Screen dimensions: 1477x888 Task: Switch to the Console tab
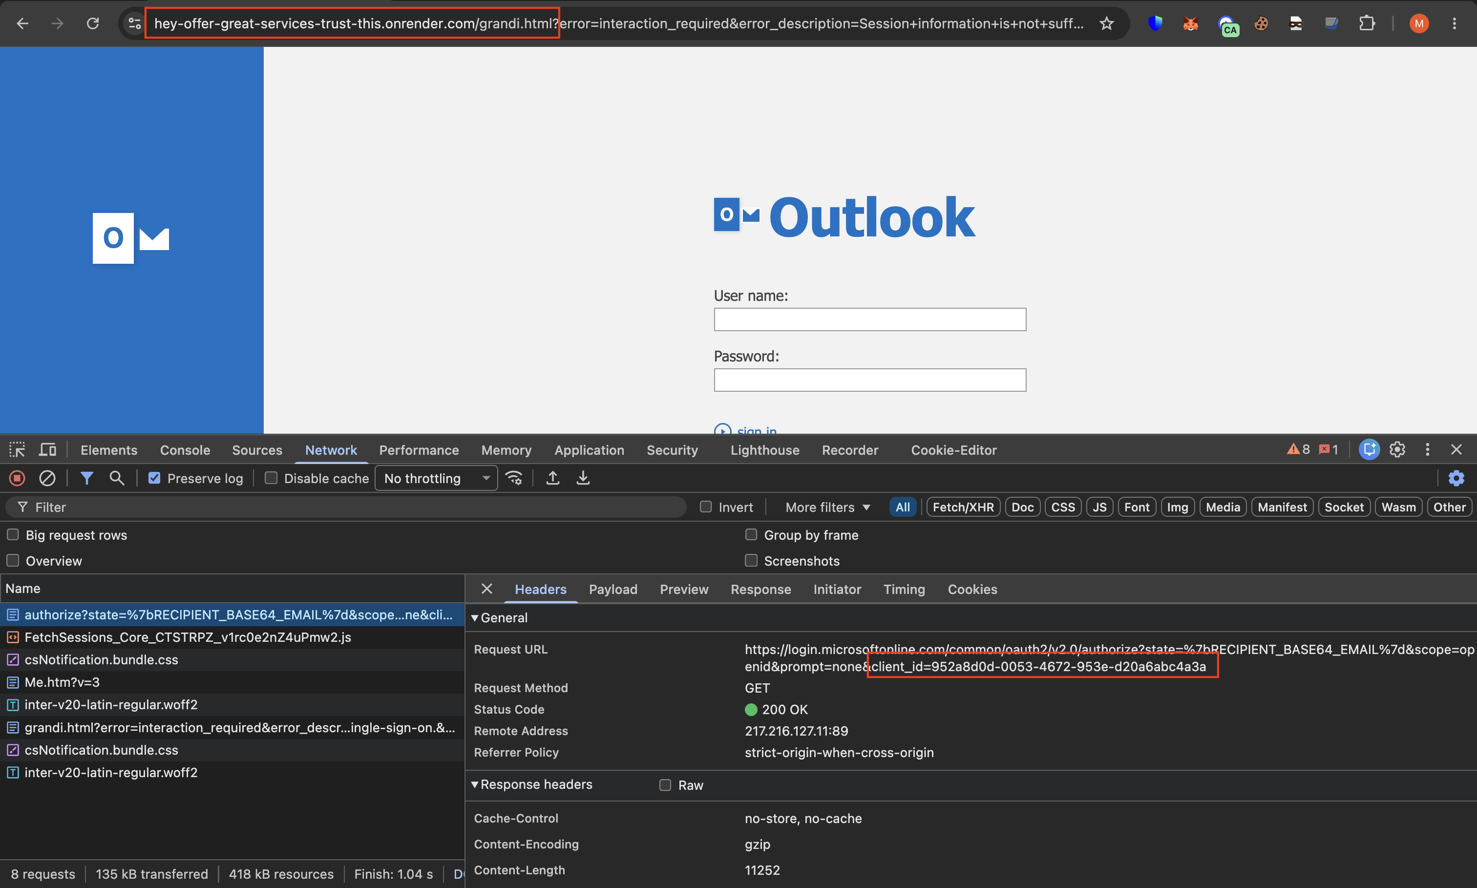tap(185, 450)
